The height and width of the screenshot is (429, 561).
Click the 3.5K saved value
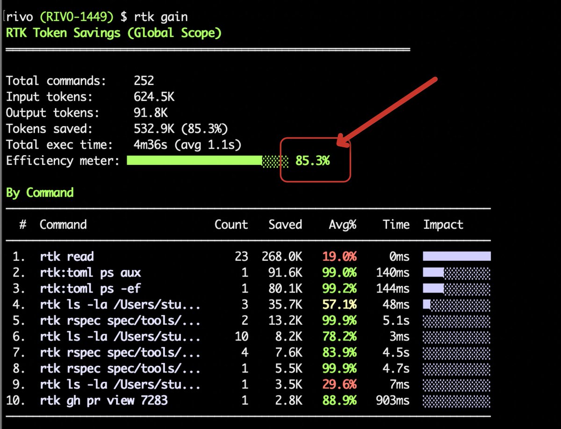click(x=288, y=384)
